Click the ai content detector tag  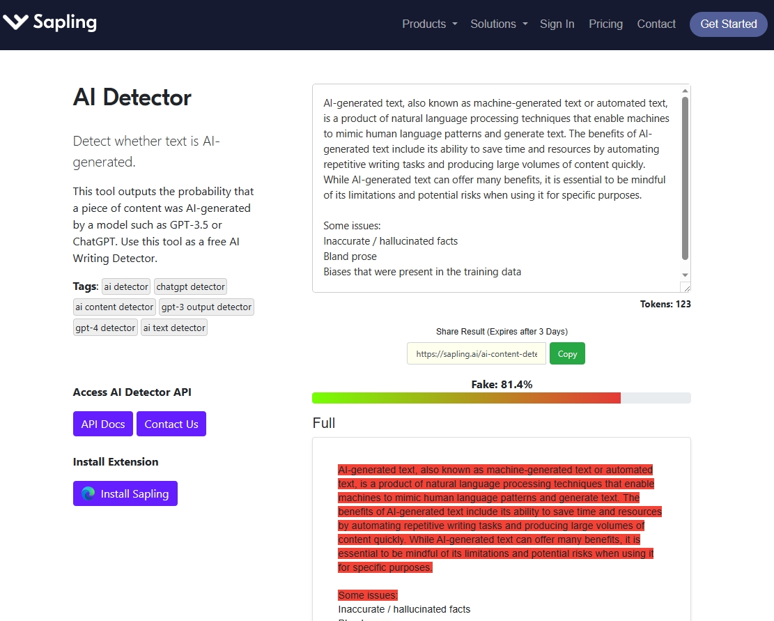coord(114,307)
